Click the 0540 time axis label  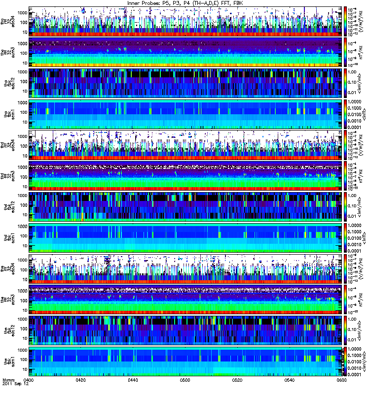pyautogui.click(x=289, y=380)
